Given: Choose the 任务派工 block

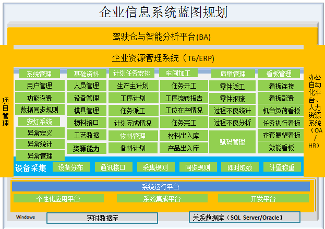Looking at the screenshot, I should click(x=133, y=110).
